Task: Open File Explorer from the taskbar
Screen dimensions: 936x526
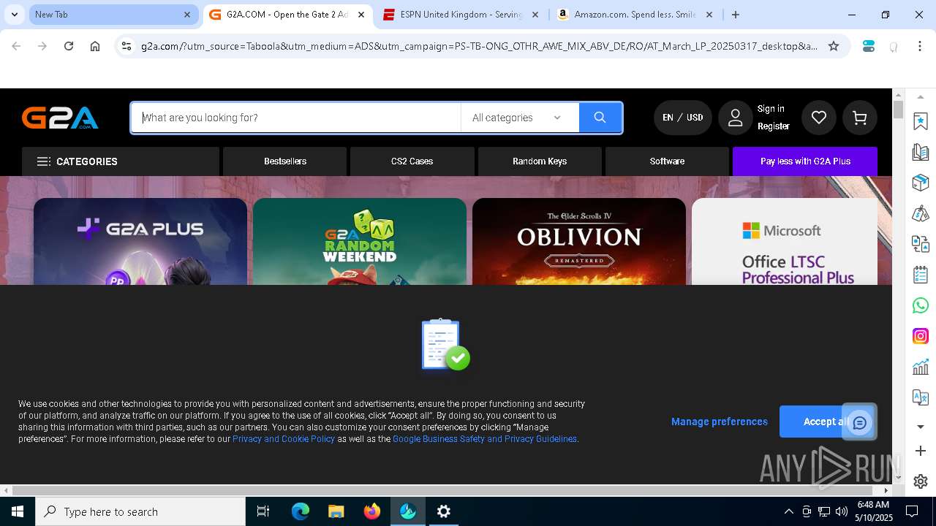Action: click(x=336, y=511)
